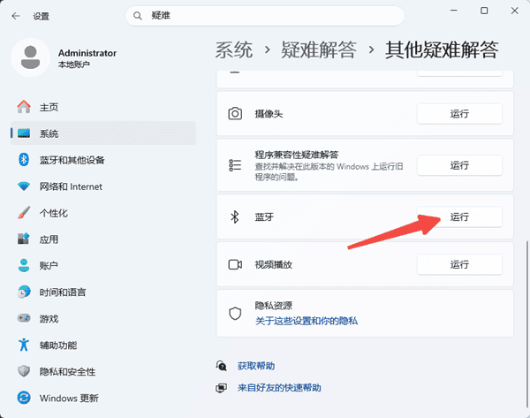Click the camera icon beside 摄像头
The height and width of the screenshot is (418, 530).
point(235,114)
